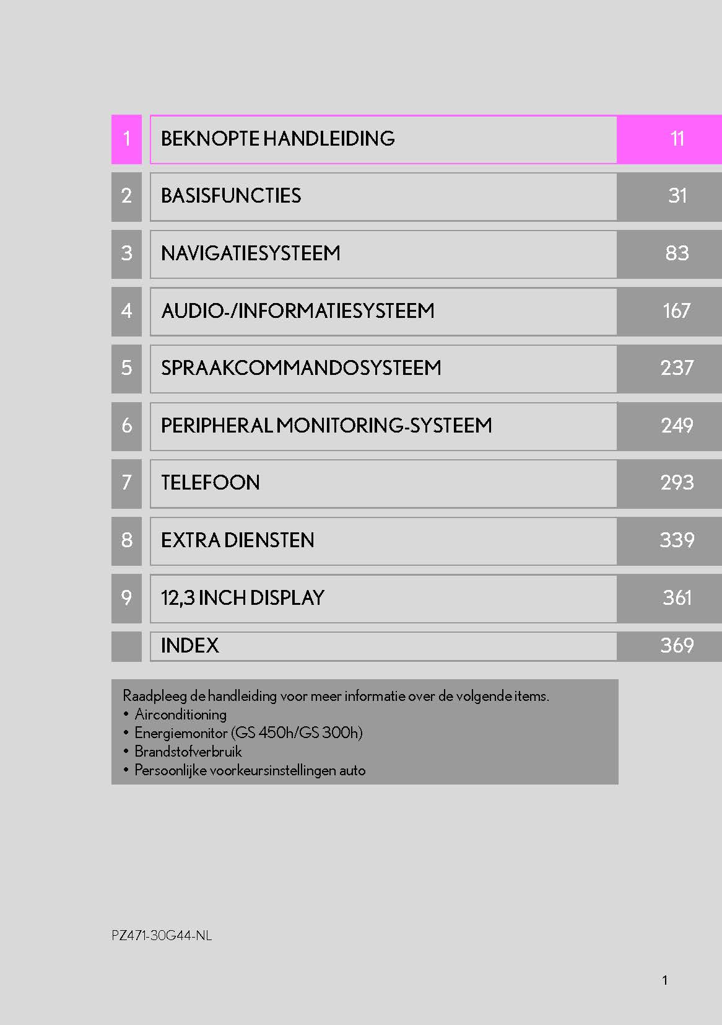Click the pink page number 11 box
This screenshot has height=1025, width=722.
(x=677, y=139)
